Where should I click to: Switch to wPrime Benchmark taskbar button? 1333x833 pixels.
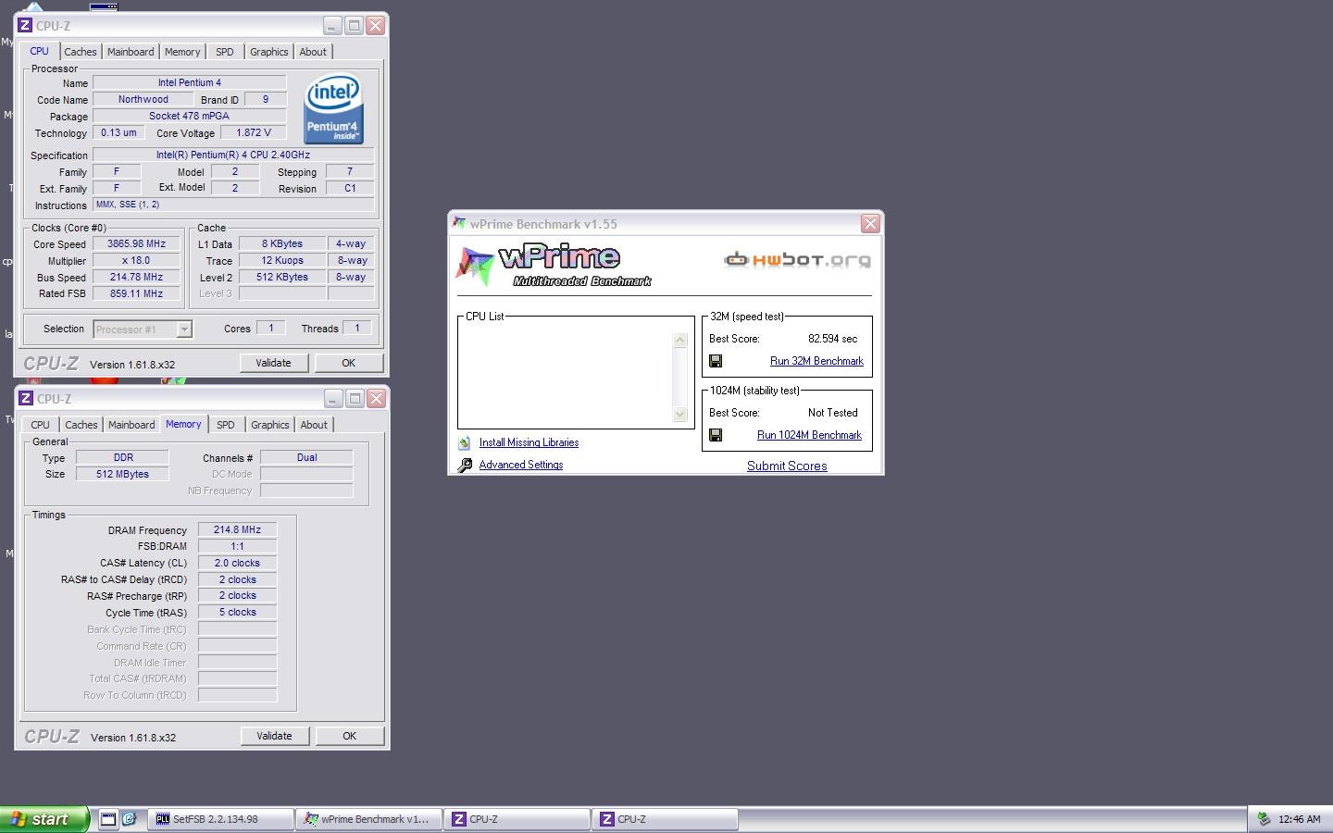pyautogui.click(x=368, y=819)
